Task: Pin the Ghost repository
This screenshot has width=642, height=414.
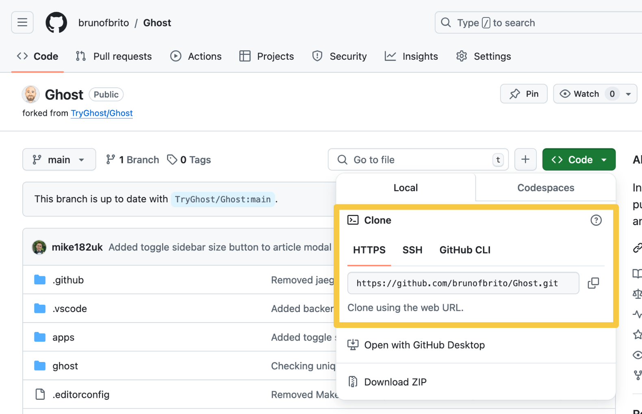Action: click(x=523, y=94)
